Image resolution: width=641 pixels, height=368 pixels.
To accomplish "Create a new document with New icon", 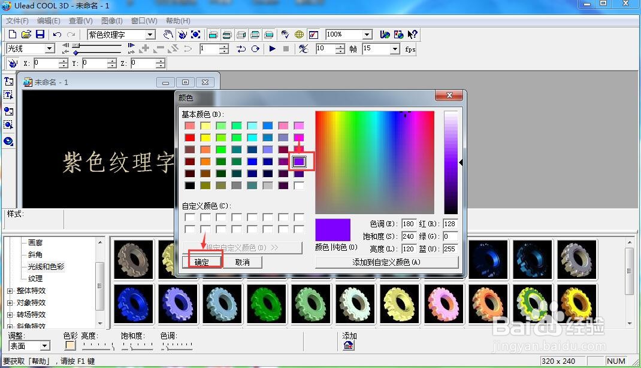I will (13, 34).
